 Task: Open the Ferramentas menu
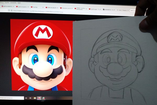pos(14,2)
